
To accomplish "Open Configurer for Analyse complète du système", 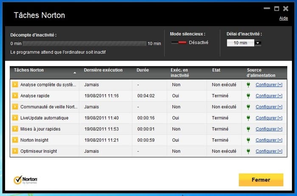I will (269, 85).
